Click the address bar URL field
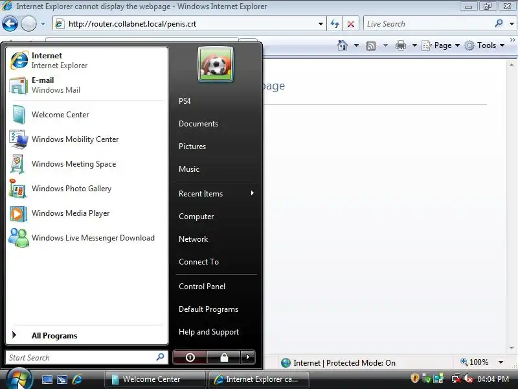The height and width of the screenshot is (389, 518). 188,24
